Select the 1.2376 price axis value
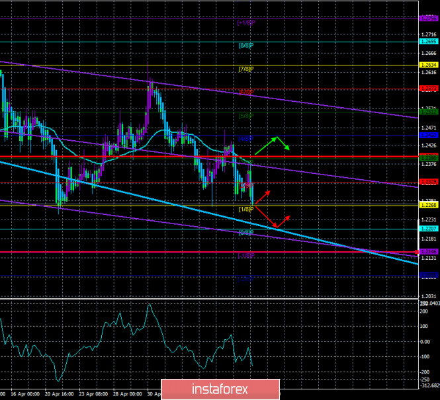 (429, 164)
